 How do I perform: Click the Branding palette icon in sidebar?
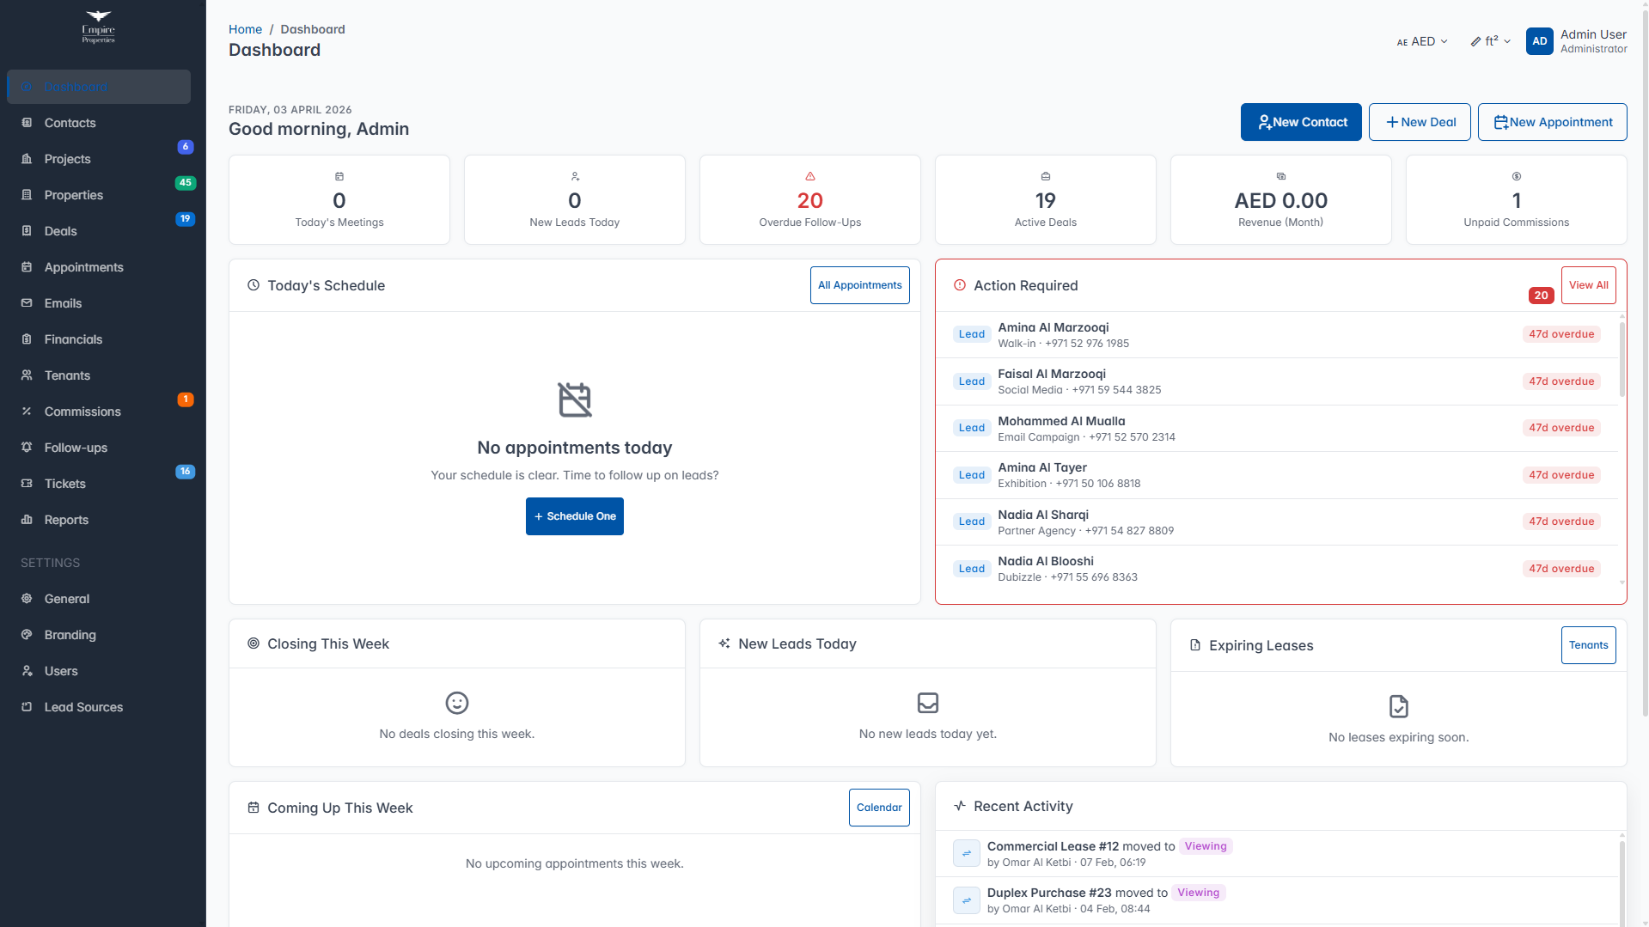[x=27, y=635]
